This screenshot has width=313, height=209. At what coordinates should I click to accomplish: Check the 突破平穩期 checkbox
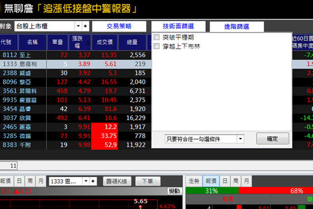tap(156, 37)
